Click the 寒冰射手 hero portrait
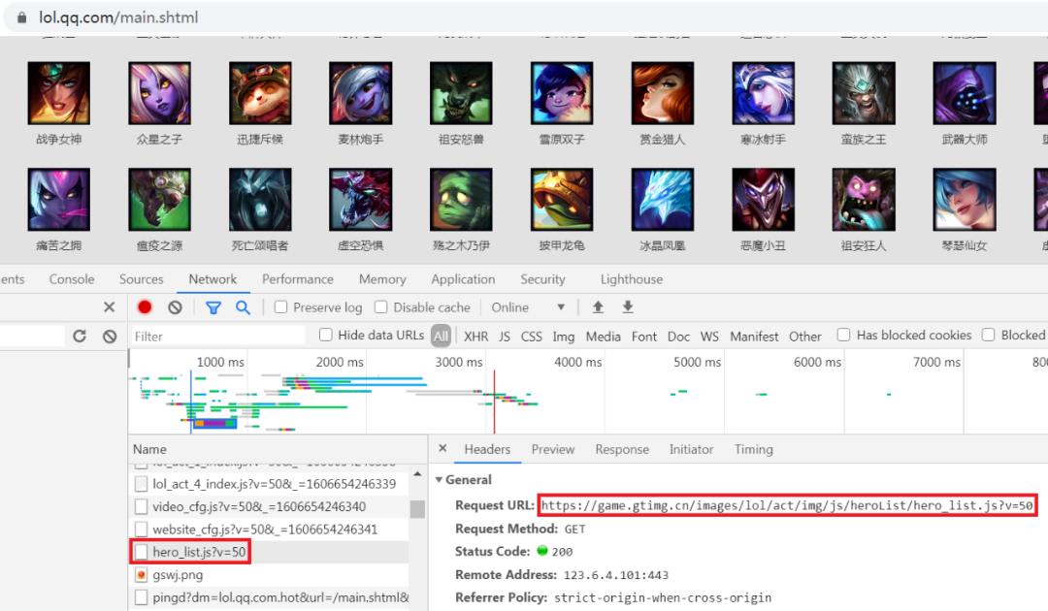The height and width of the screenshot is (611, 1048). click(x=763, y=93)
